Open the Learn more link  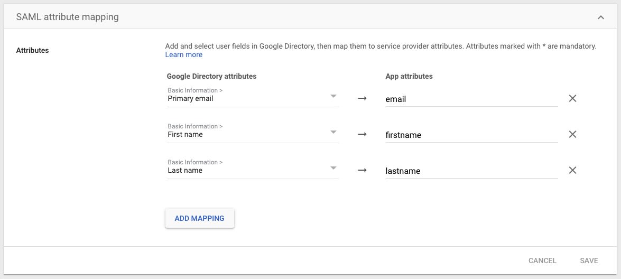coord(183,54)
